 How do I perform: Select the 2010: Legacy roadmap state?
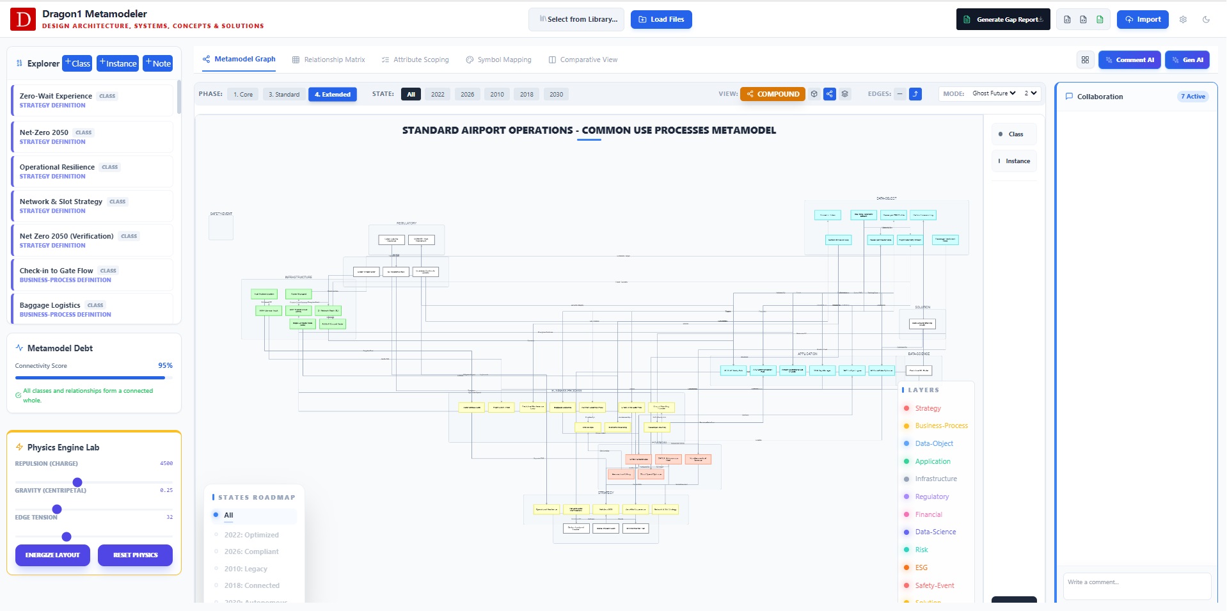pos(245,568)
